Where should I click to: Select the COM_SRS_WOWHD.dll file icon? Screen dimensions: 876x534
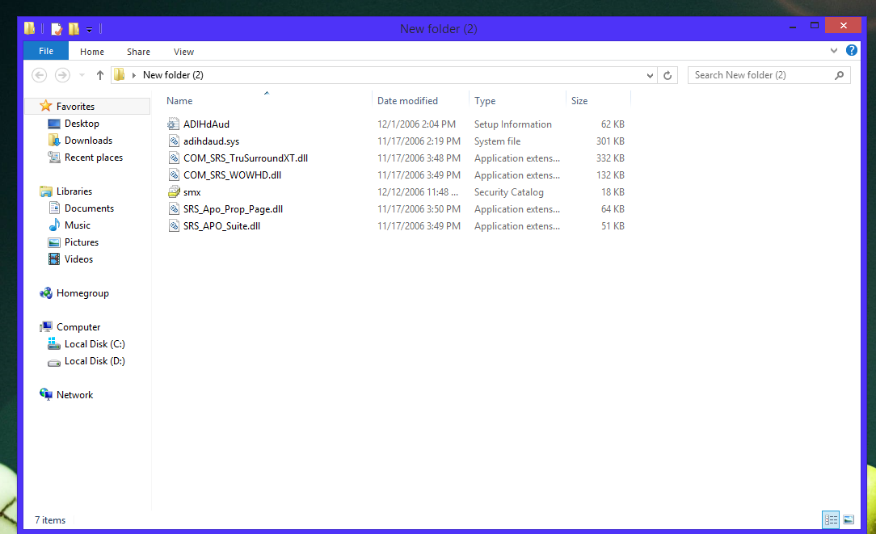click(x=174, y=174)
